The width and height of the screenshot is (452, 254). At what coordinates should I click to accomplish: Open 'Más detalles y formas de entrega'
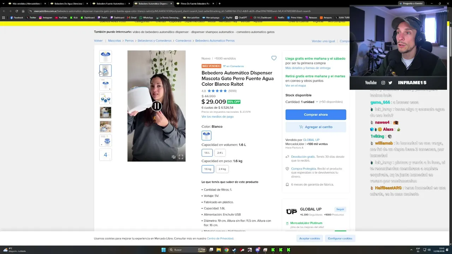pyautogui.click(x=308, y=68)
